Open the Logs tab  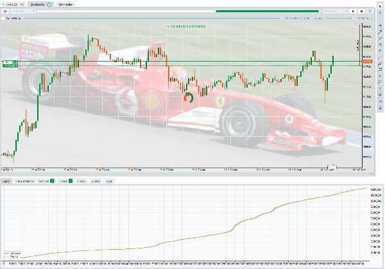pos(109,181)
